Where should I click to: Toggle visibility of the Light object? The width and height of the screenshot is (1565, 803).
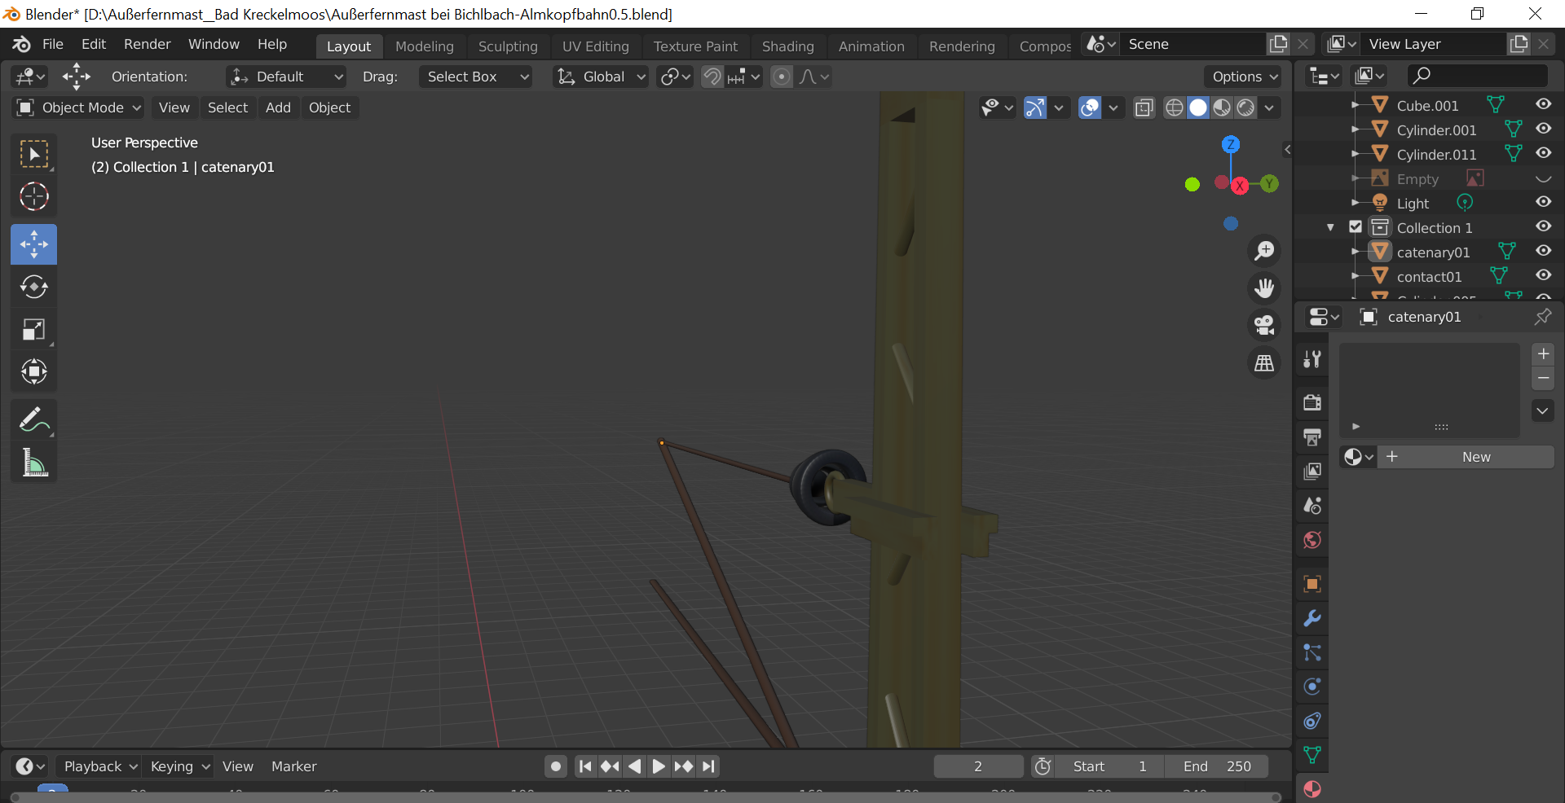point(1543,203)
